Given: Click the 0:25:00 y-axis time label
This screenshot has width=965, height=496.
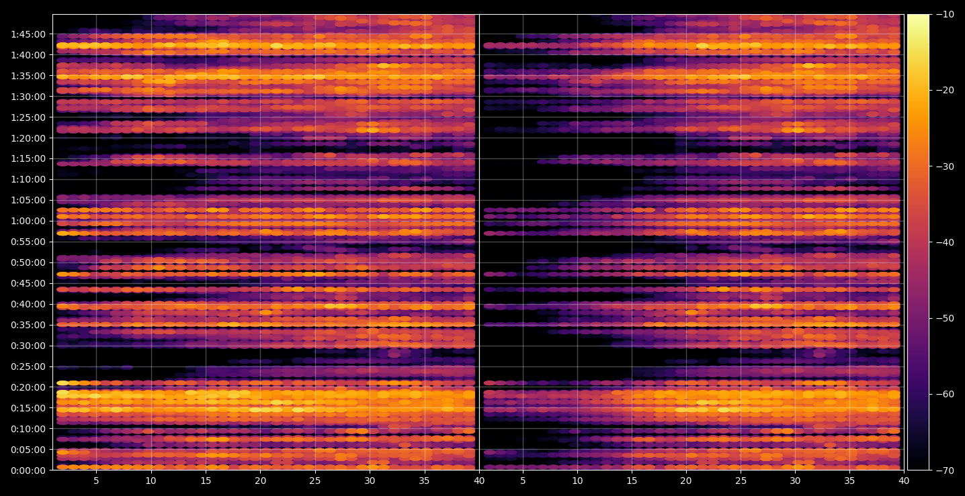Looking at the screenshot, I should tap(28, 366).
